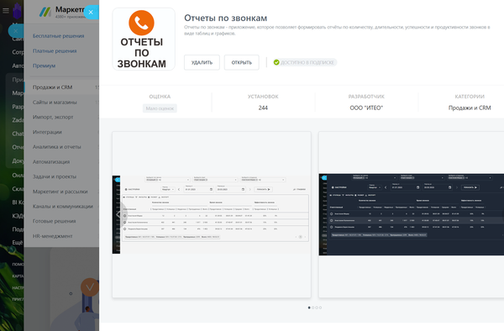Screen dimensions: 504x331
Task: Click the ОТКРЫТЬ button
Action: 242,62
